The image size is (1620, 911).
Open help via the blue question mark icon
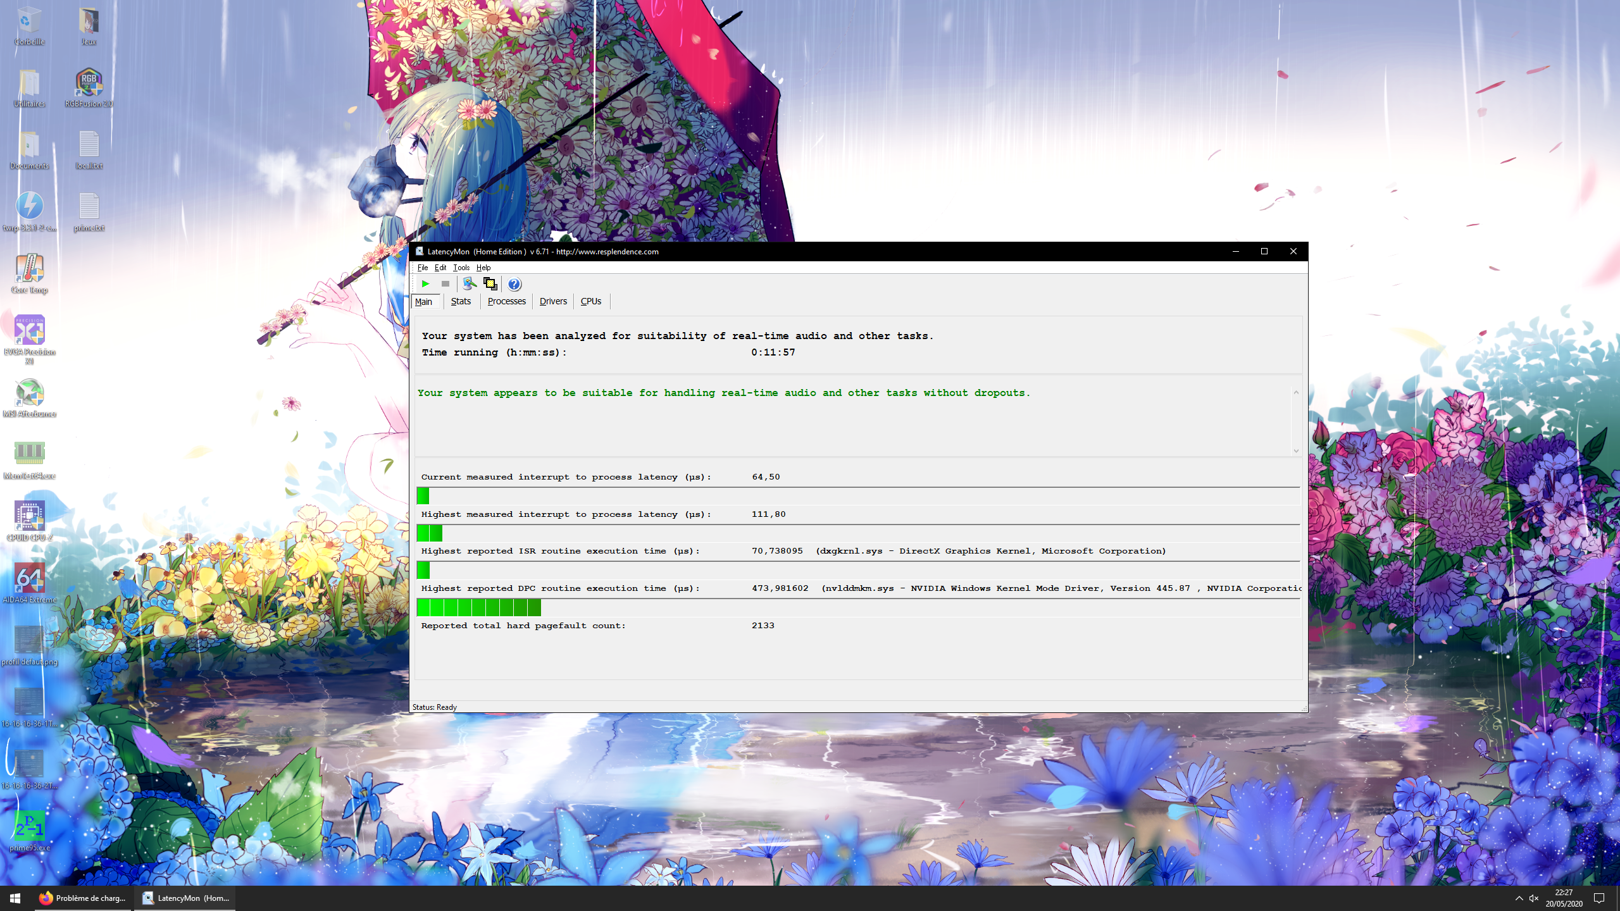tap(514, 284)
